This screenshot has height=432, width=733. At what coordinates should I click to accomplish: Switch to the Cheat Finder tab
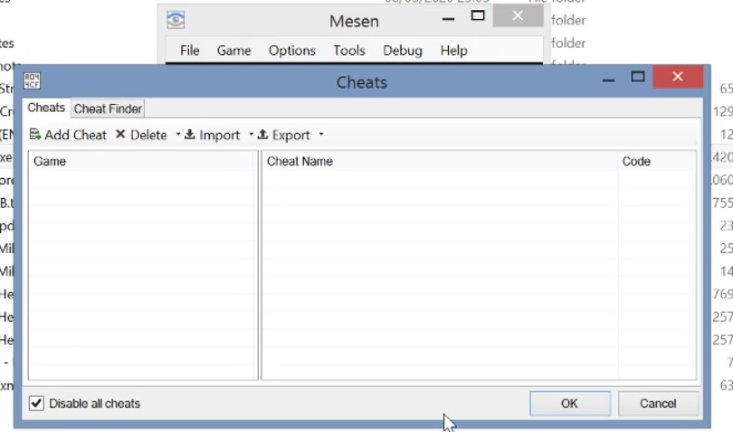pos(108,108)
